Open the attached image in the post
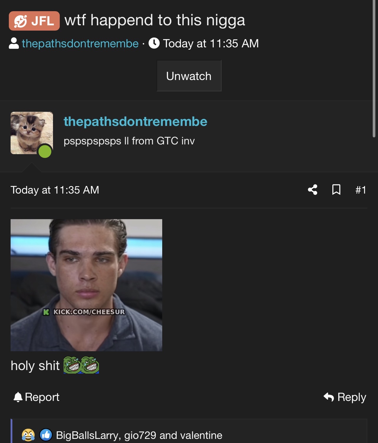Viewport: 378px width, 443px height. 86,285
